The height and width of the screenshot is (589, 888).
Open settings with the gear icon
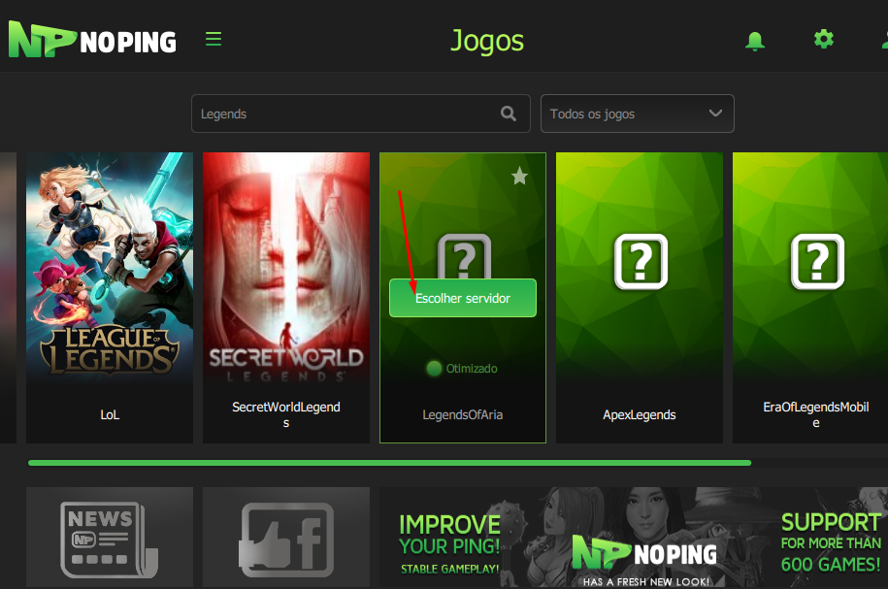point(823,39)
